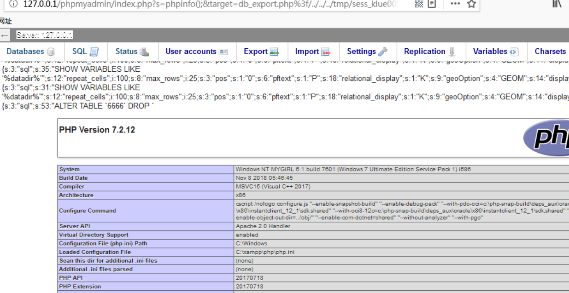Select the PHP Extension label cell
Viewport: 569px width, 293px height.
point(146,287)
